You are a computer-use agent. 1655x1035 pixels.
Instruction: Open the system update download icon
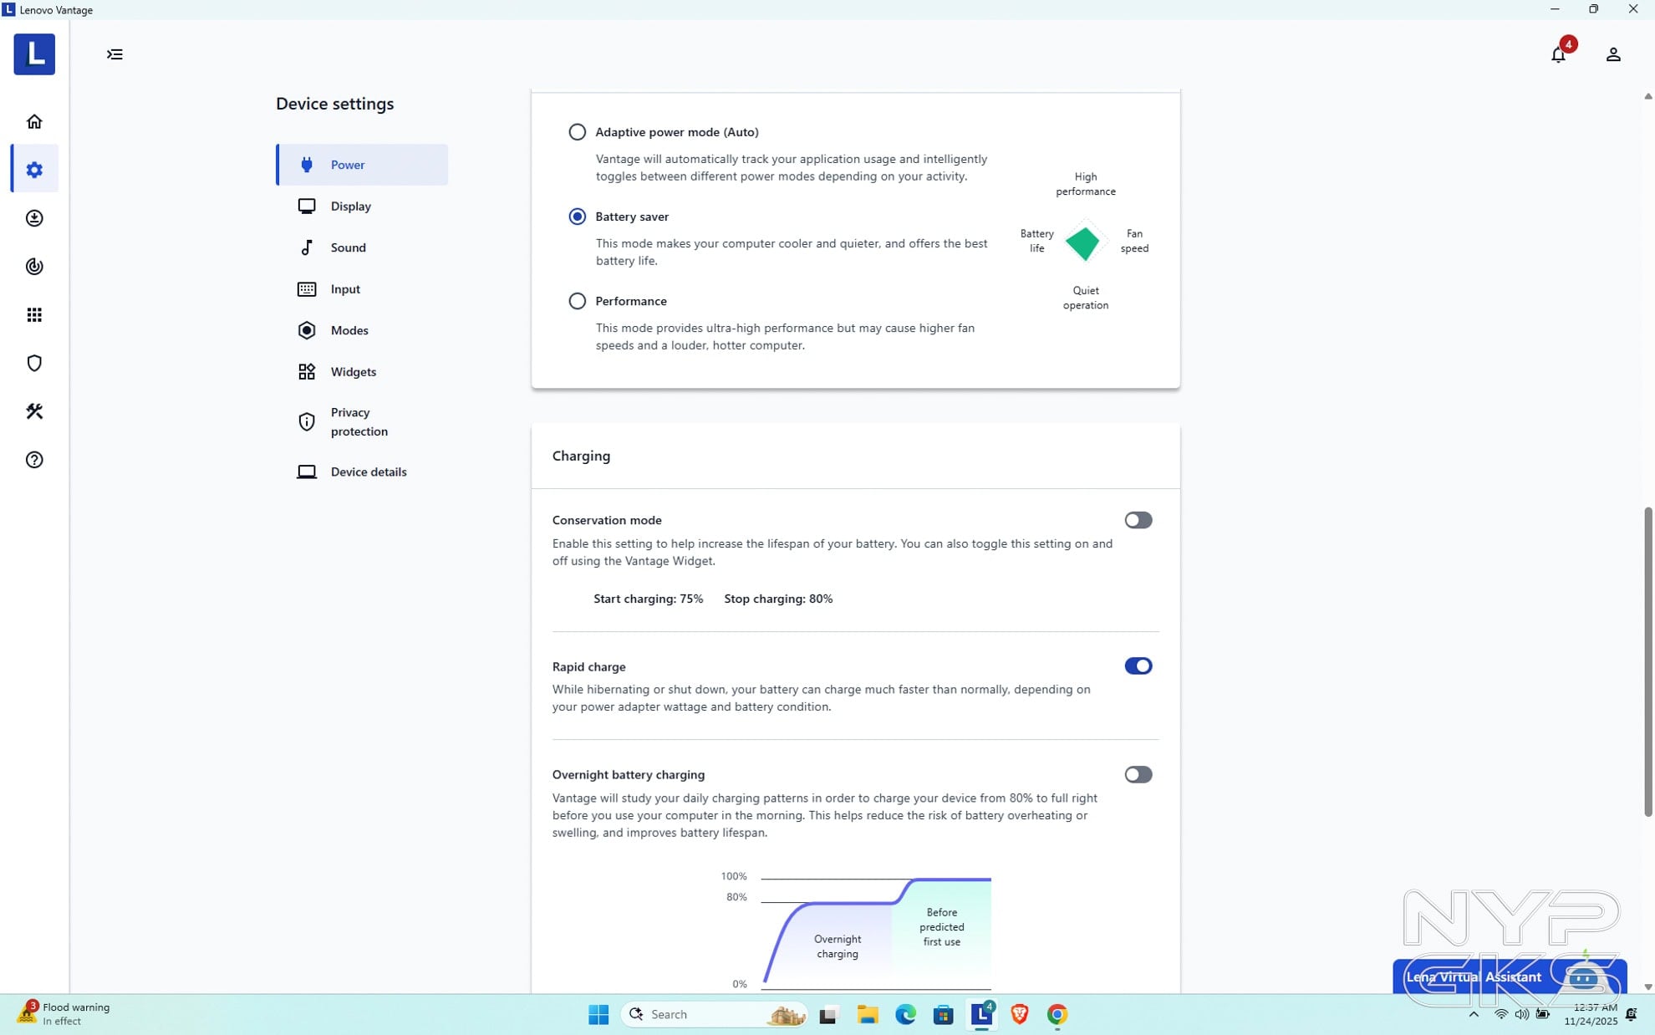coord(34,219)
